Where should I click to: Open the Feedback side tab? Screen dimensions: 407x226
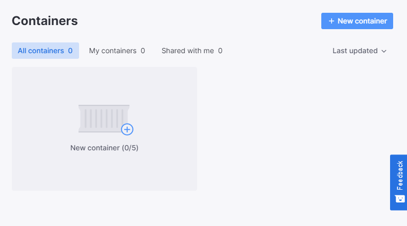coord(398,183)
